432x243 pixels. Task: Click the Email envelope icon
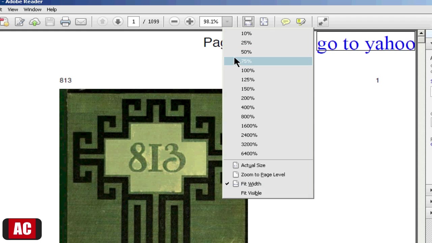coord(81,22)
